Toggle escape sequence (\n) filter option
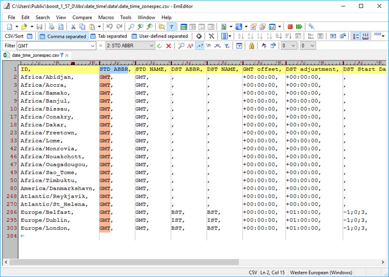This screenshot has height=277, width=389. pyautogui.click(x=208, y=46)
